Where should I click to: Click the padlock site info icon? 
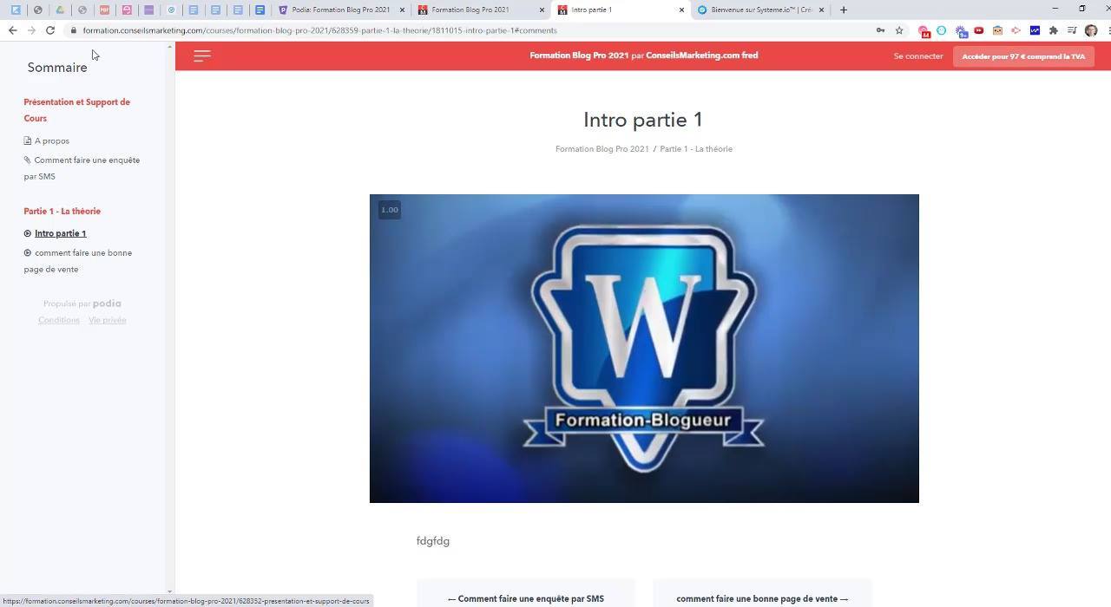[x=74, y=30]
